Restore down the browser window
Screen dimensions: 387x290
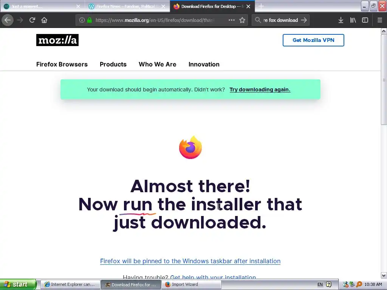373,6
